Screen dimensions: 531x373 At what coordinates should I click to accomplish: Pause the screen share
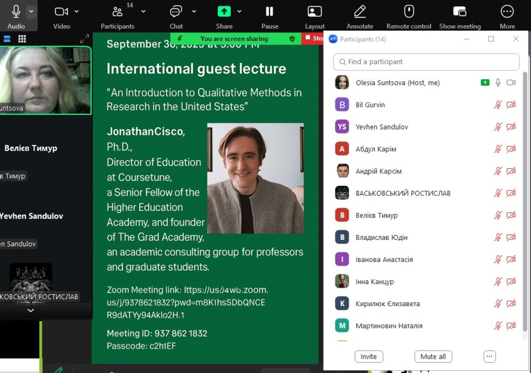click(x=269, y=12)
